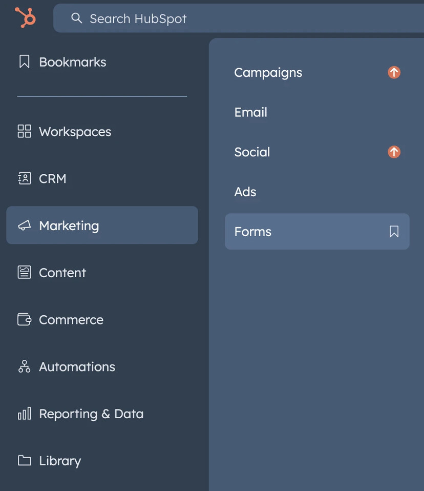The width and height of the screenshot is (424, 491).
Task: Switch to the Content section
Action: tap(62, 272)
